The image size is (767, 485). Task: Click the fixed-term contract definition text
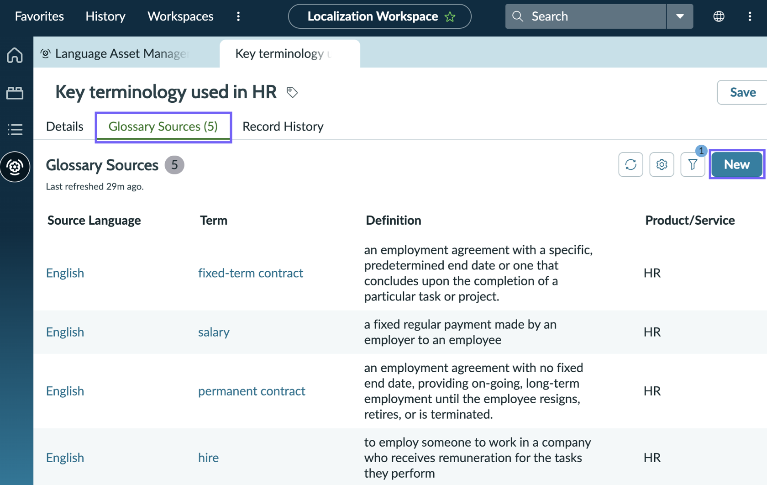click(x=478, y=273)
